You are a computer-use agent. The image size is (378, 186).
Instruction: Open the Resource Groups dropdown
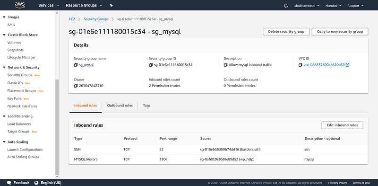pos(84,5)
